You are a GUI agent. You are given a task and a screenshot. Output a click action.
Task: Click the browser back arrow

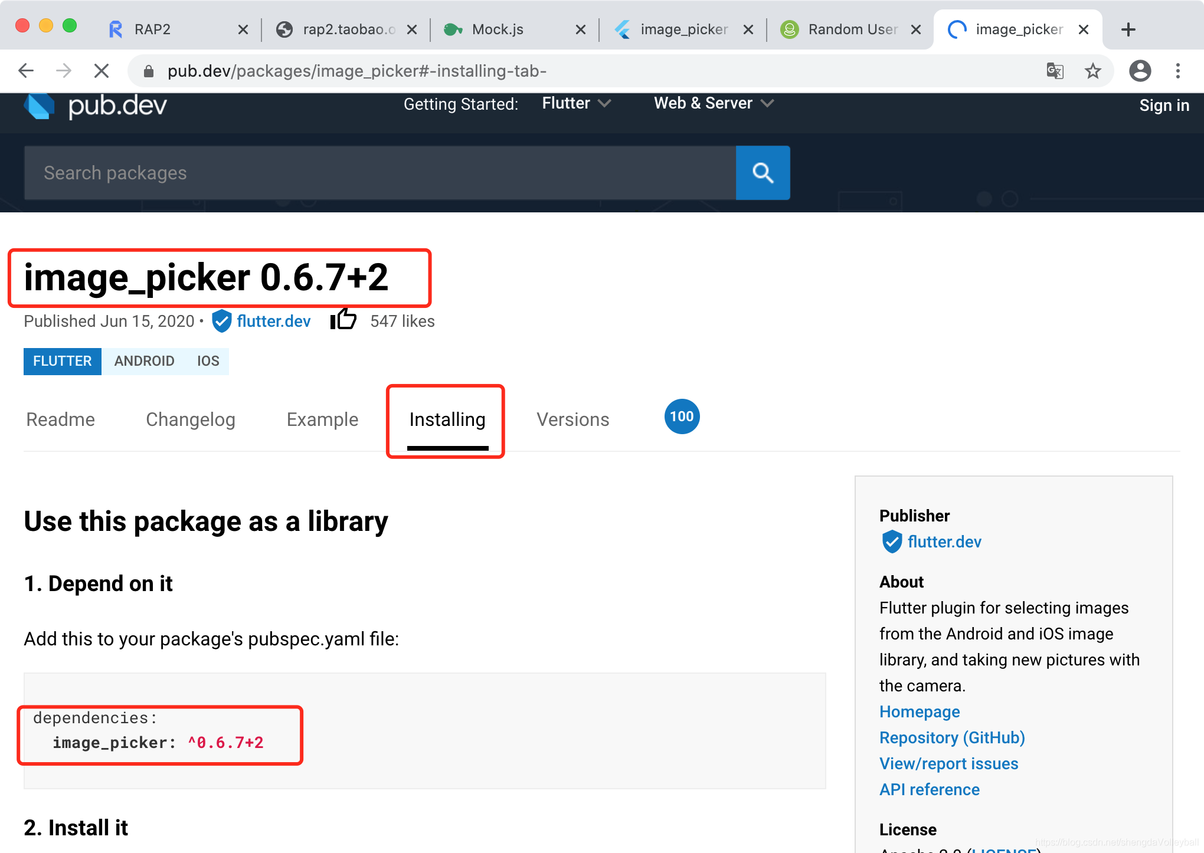pyautogui.click(x=26, y=71)
